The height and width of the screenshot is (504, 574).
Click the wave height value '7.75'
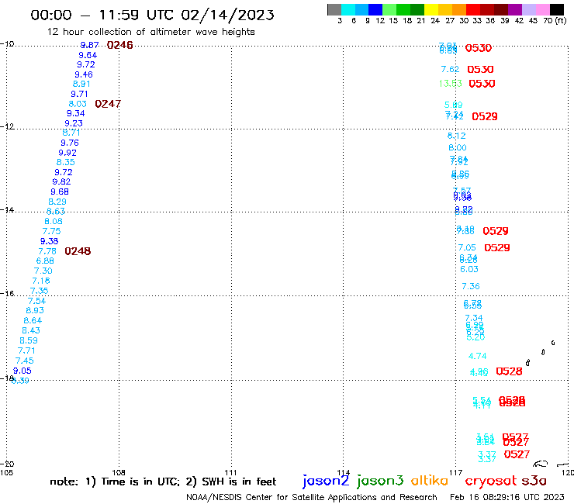[x=51, y=231]
